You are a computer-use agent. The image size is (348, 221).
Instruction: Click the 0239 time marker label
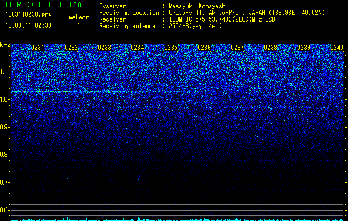304,48
